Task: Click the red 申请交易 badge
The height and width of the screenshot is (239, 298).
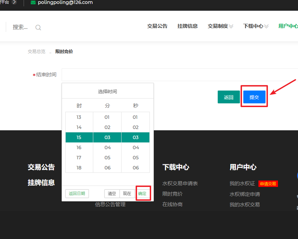Action: (x=268, y=184)
